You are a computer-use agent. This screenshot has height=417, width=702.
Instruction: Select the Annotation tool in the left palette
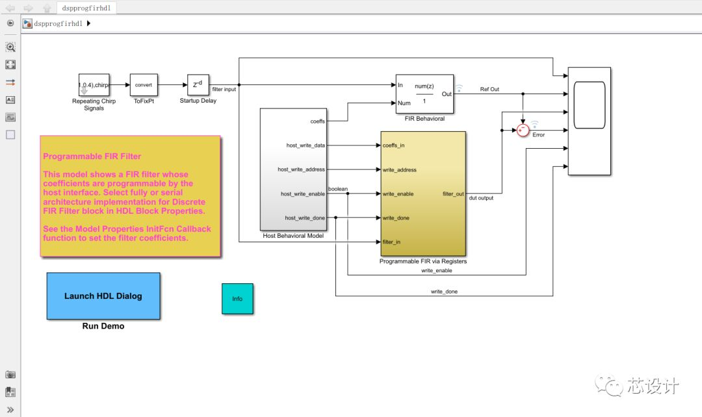coord(10,100)
